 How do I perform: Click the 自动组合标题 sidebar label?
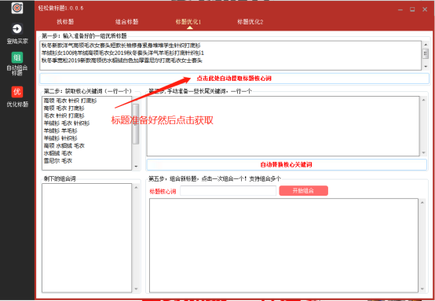pos(17,71)
